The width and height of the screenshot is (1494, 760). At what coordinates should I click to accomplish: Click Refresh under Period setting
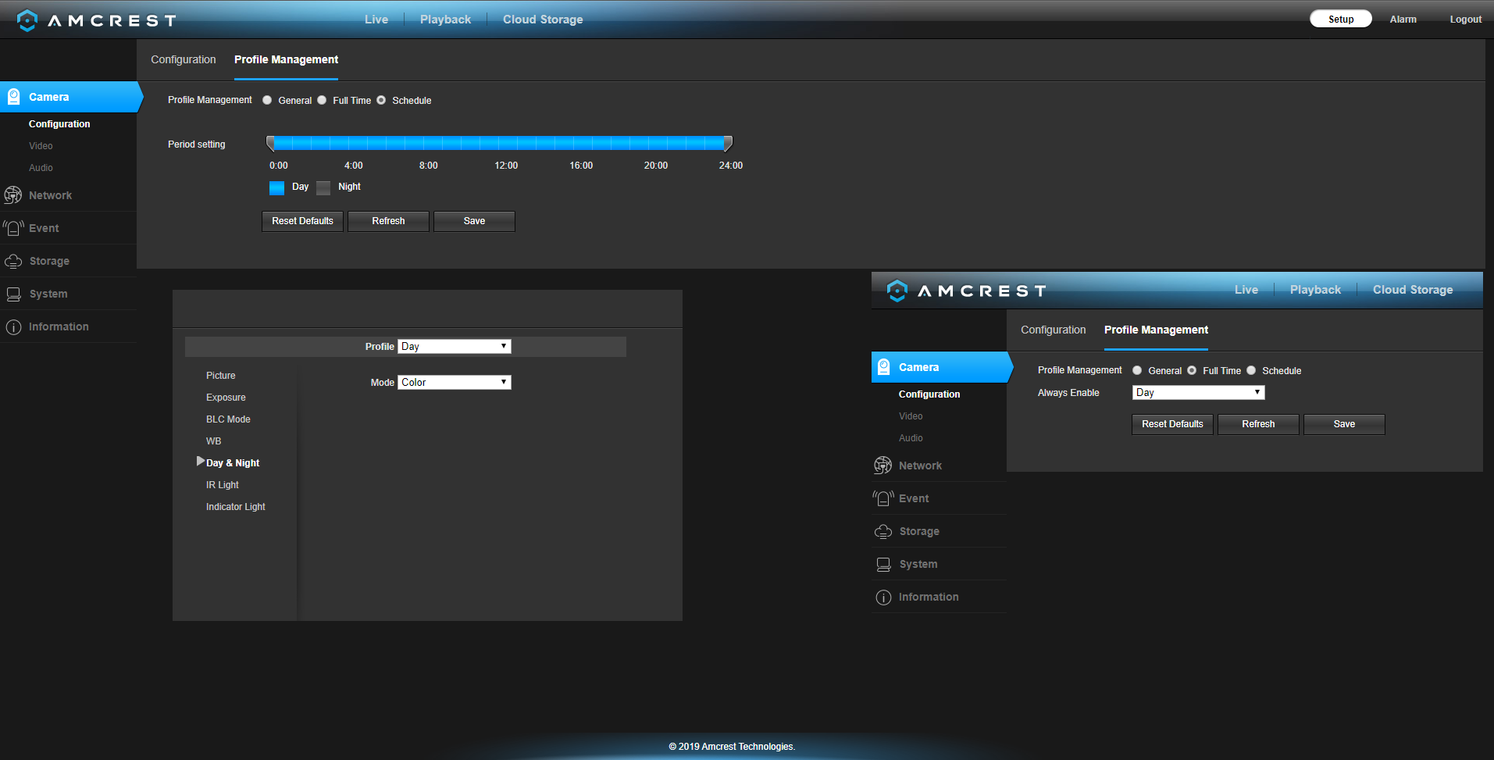tap(388, 221)
